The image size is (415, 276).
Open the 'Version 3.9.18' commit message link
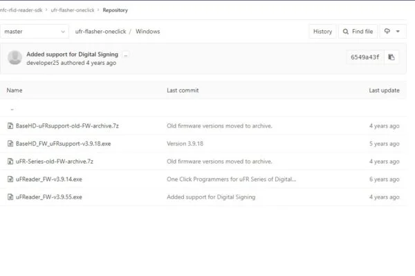pyautogui.click(x=185, y=144)
